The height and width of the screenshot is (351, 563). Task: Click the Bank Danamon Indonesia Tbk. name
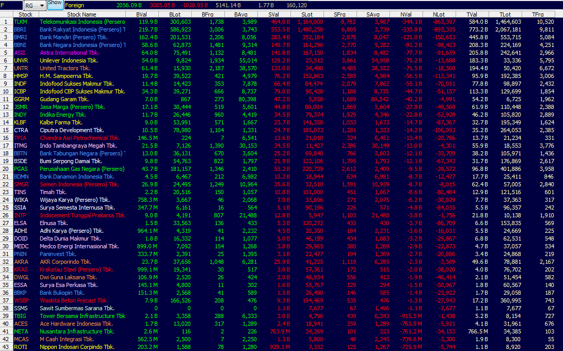[x=77, y=177]
